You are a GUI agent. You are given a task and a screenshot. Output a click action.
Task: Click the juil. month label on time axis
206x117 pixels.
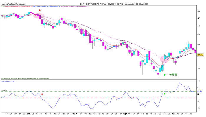[x=29, y=114]
